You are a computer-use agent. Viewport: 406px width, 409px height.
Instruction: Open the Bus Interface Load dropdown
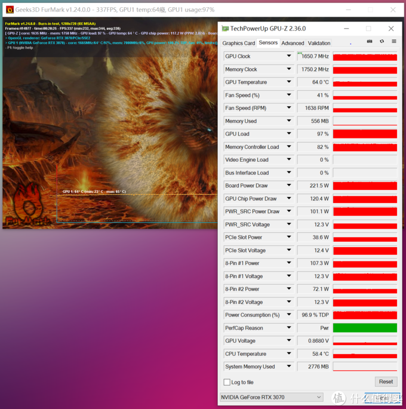289,172
